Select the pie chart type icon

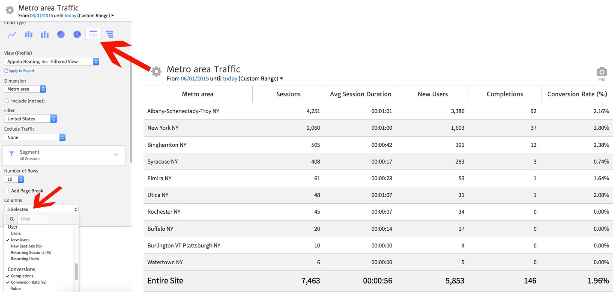(61, 34)
